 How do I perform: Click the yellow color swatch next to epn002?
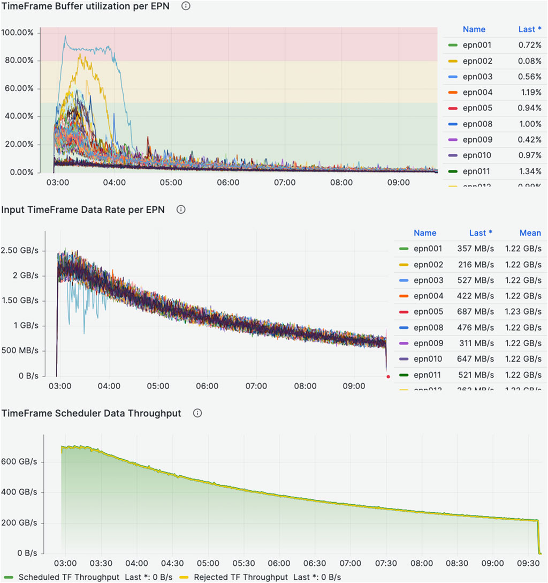pos(454,61)
